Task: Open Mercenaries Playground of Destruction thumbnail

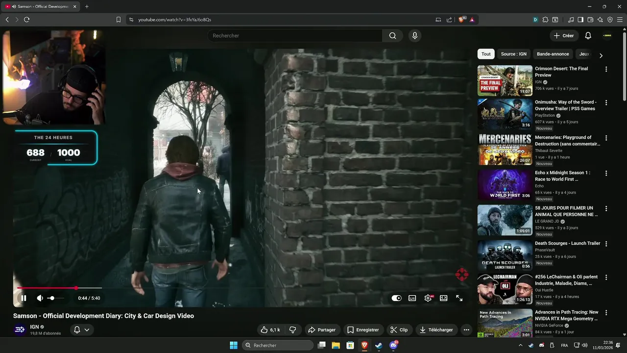Action: pyautogui.click(x=505, y=150)
